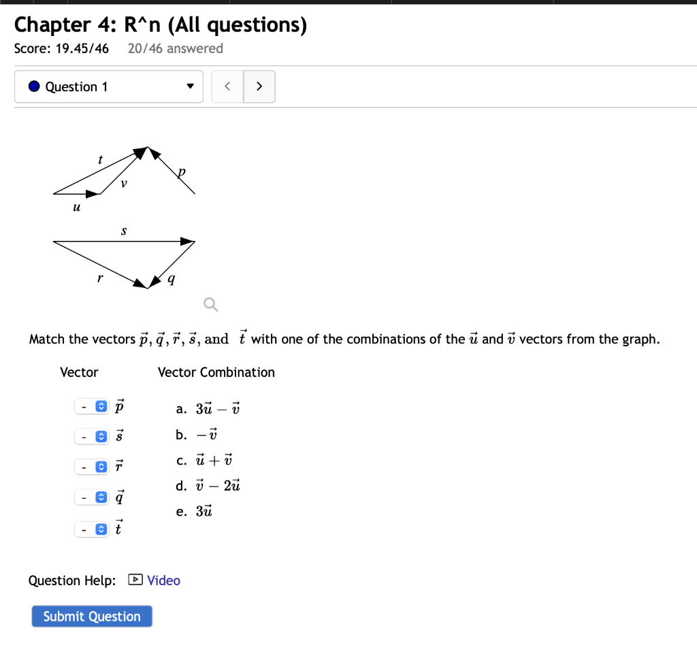Open the help Video link

tap(163, 580)
